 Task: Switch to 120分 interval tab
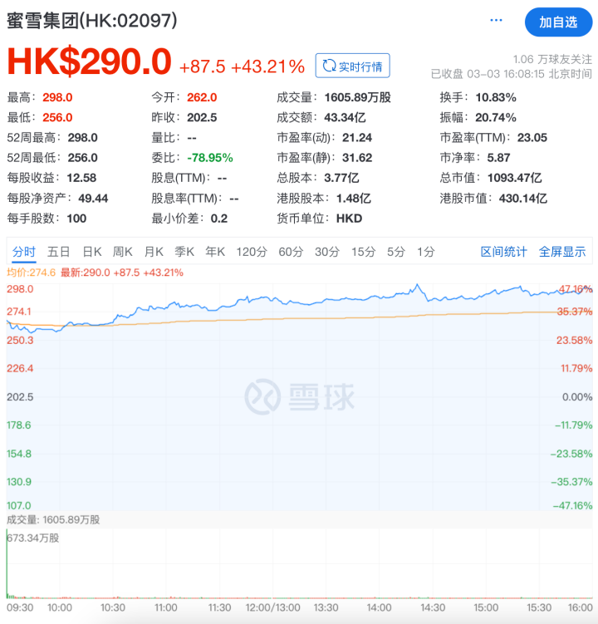click(251, 251)
